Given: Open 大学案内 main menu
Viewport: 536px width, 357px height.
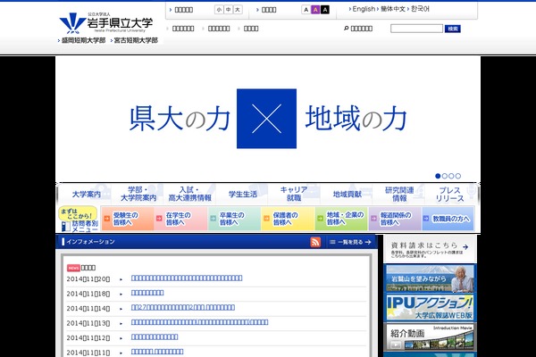Looking at the screenshot, I should 86,195.
